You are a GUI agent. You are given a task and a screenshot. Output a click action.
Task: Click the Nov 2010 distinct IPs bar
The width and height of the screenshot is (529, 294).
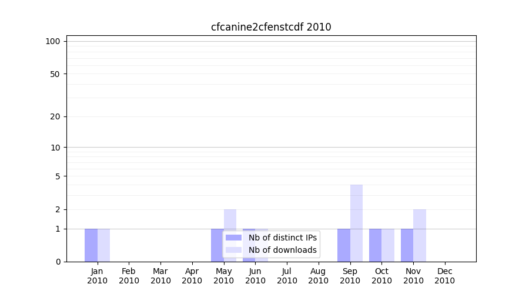point(407,245)
